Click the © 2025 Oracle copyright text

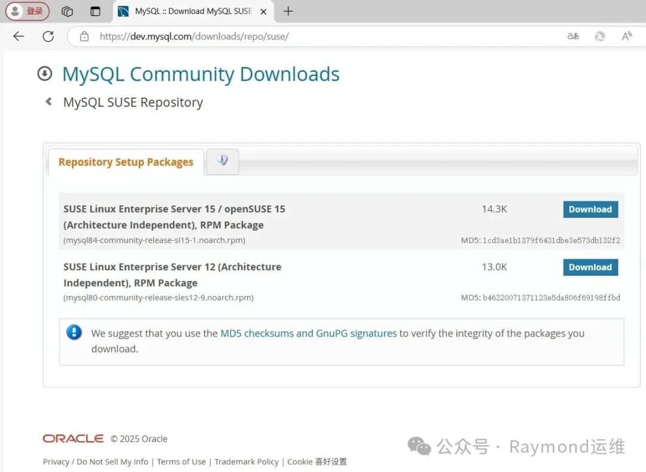click(x=139, y=439)
